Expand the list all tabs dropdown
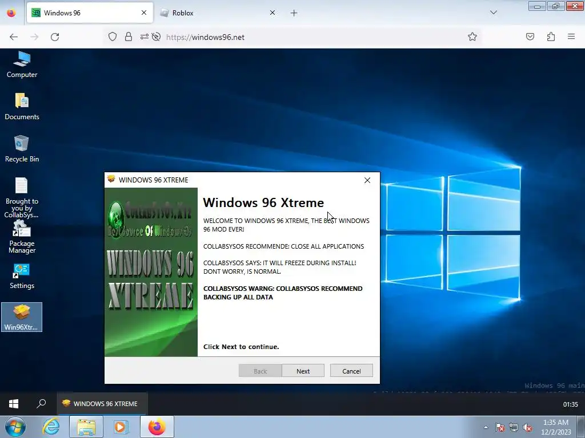585x438 pixels. coord(493,13)
